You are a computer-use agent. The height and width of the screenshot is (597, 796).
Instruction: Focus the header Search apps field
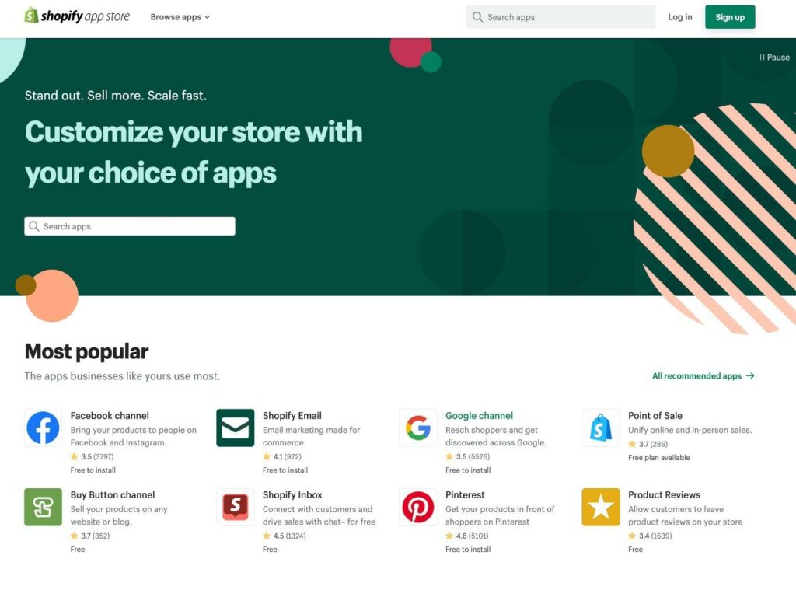point(560,17)
